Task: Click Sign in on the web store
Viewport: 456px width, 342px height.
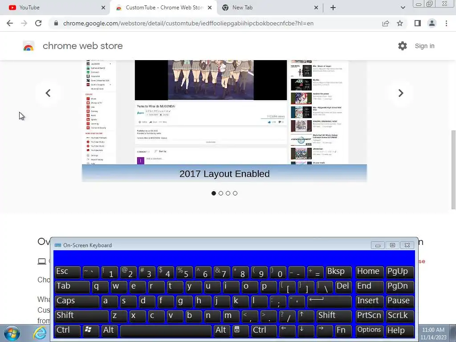Action: 424,46
